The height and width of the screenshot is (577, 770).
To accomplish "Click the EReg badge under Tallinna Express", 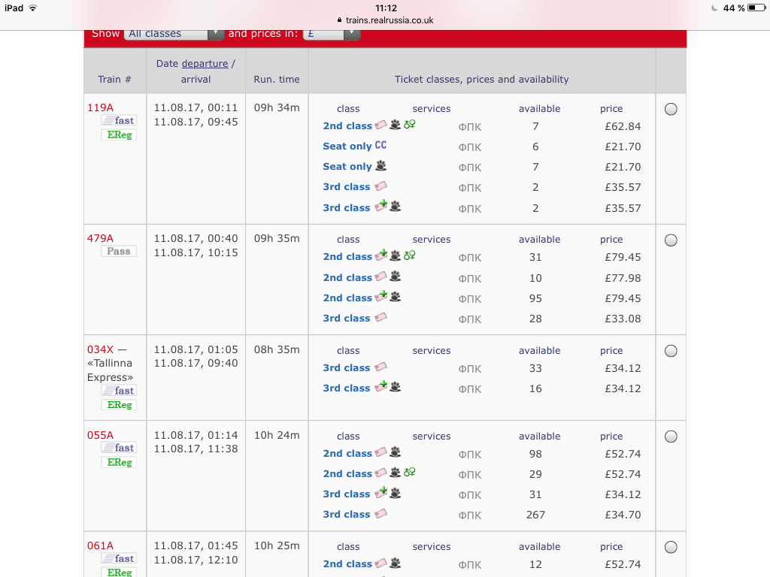I will [119, 405].
